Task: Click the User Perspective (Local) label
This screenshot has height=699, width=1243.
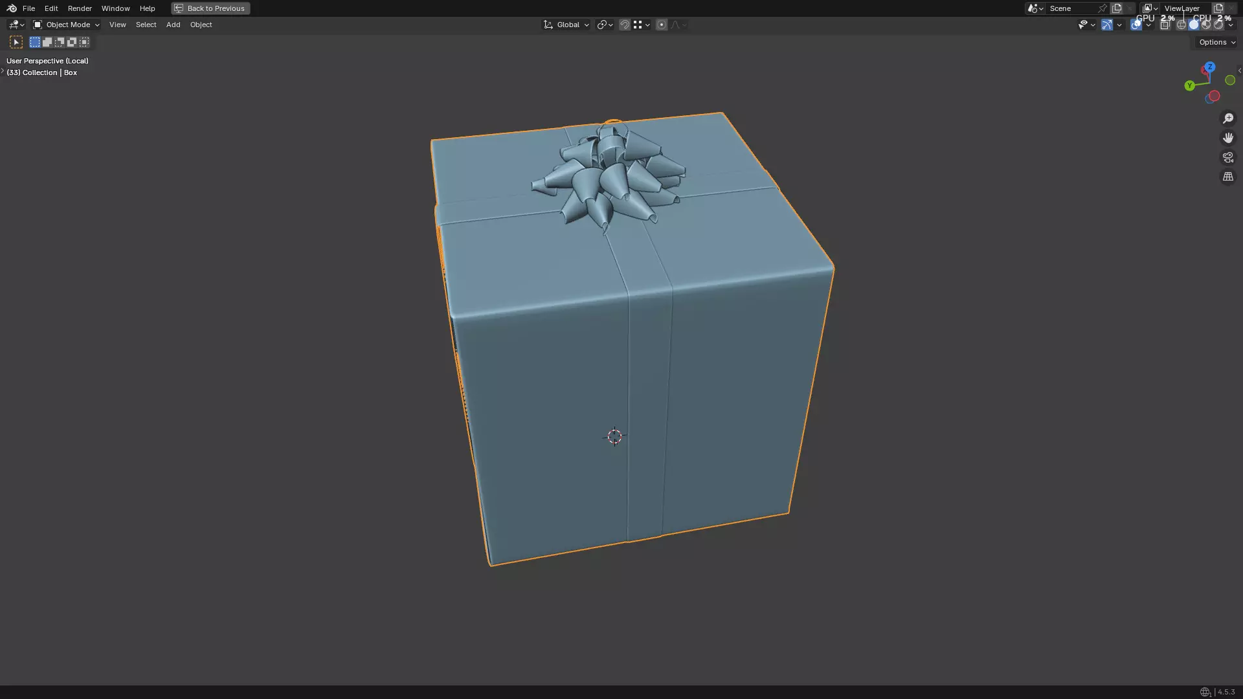Action: click(x=47, y=61)
